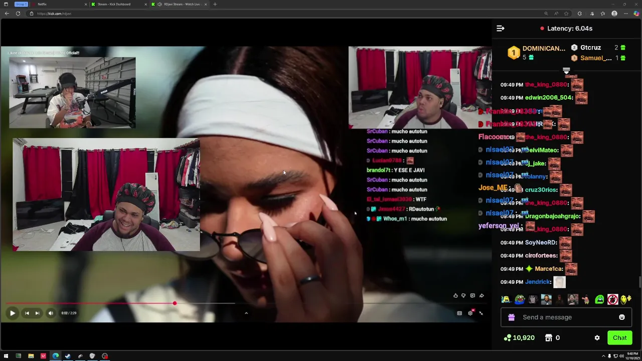
Task: Open a new browser tab
Action: click(215, 4)
